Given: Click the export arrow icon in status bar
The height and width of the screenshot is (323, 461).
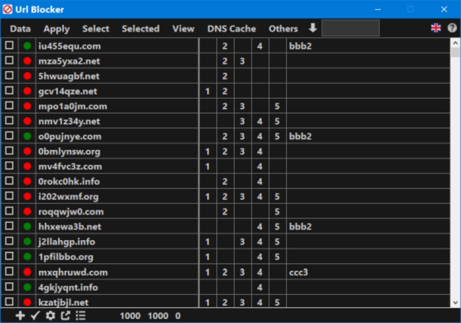Looking at the screenshot, I should pos(65,316).
